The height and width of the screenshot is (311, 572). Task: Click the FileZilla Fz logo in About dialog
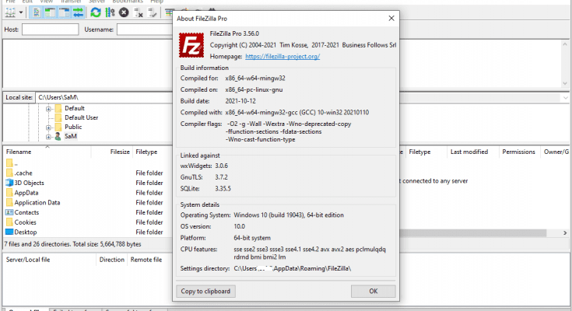coord(191,45)
